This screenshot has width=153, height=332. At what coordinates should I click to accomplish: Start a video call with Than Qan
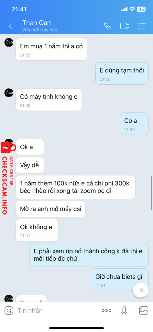pyautogui.click(x=125, y=26)
